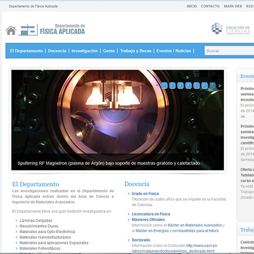Click the sputtering chamber slideshow image
Screen dimensions: 254x254
[117, 120]
